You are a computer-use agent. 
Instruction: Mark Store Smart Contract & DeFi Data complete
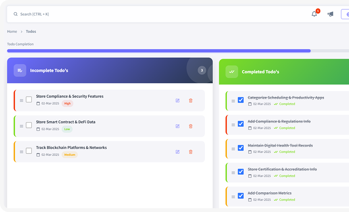[29, 125]
